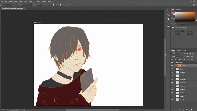The height and width of the screenshot is (111, 197).
Task: Click the Layer 3 orange thumbnail
Action: tap(179, 66)
